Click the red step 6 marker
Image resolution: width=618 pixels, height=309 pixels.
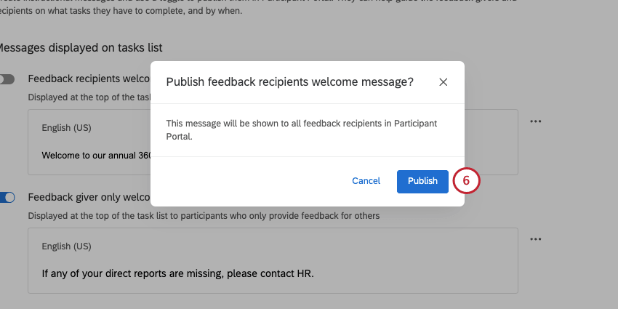coord(466,181)
